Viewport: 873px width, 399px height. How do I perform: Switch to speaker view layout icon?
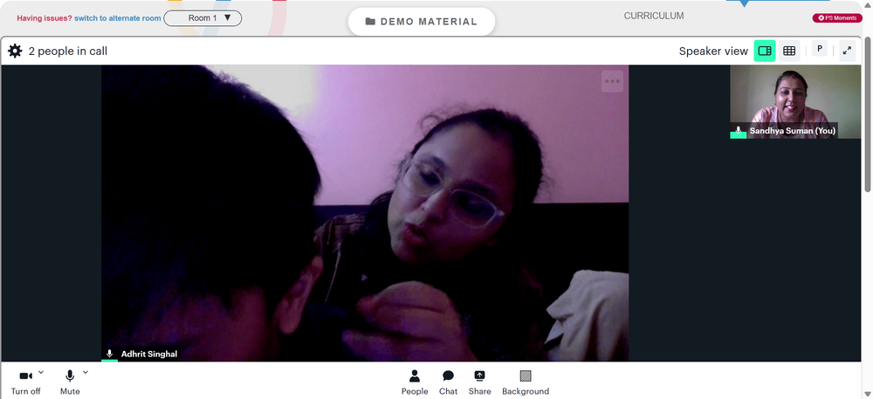coord(765,52)
